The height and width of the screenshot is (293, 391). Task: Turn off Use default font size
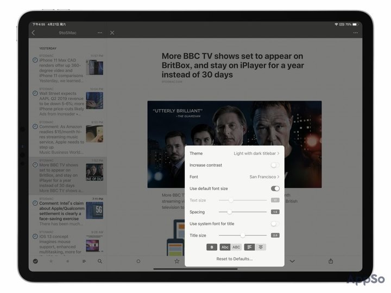[x=275, y=188]
